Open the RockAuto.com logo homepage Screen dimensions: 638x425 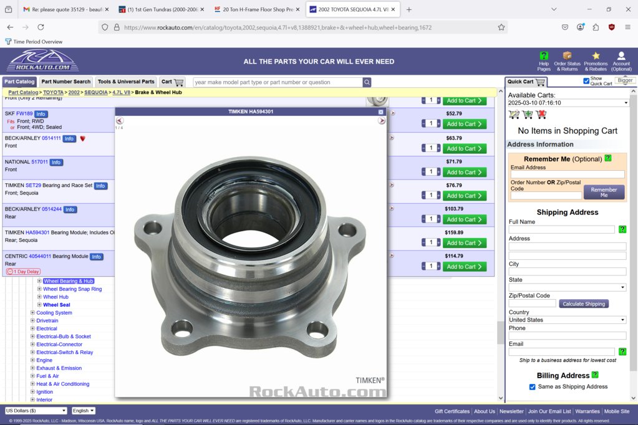43,60
